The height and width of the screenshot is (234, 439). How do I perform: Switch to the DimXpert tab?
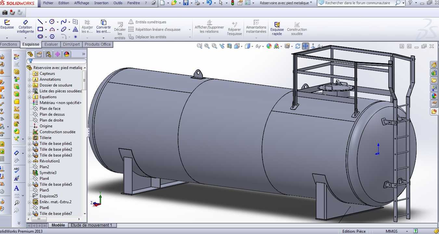click(71, 44)
